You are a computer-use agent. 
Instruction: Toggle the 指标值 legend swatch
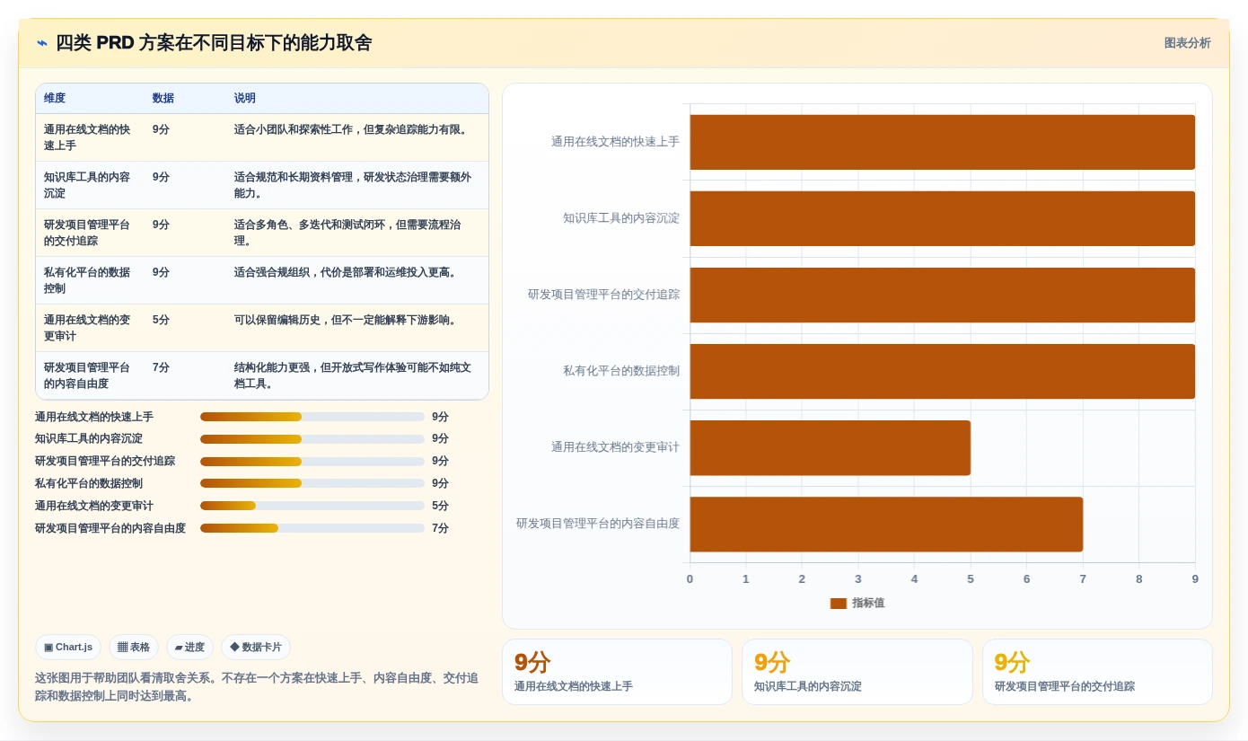click(x=839, y=604)
